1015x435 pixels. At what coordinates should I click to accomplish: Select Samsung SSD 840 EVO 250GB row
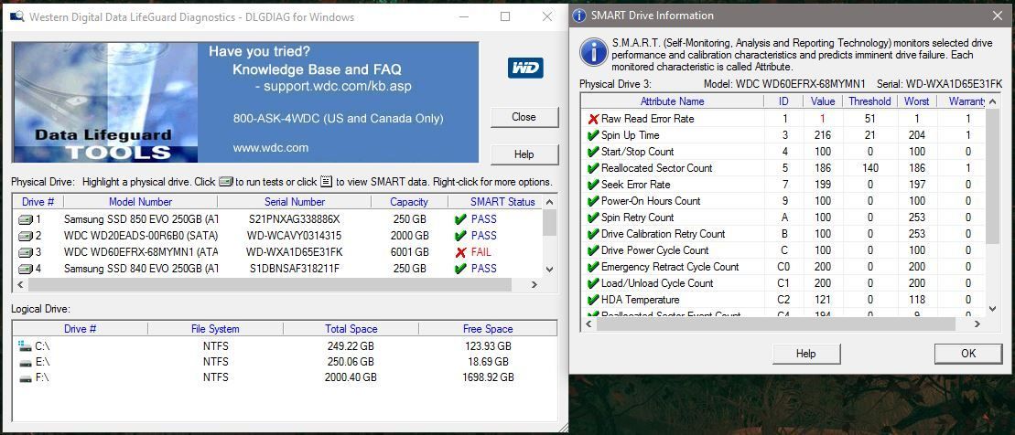coord(277,269)
